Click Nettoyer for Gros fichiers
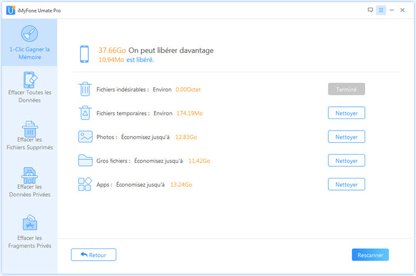The width and height of the screenshot is (416, 276). click(x=347, y=160)
